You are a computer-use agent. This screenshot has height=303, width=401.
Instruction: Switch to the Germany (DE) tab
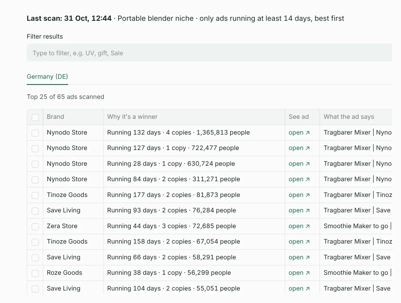pos(48,77)
